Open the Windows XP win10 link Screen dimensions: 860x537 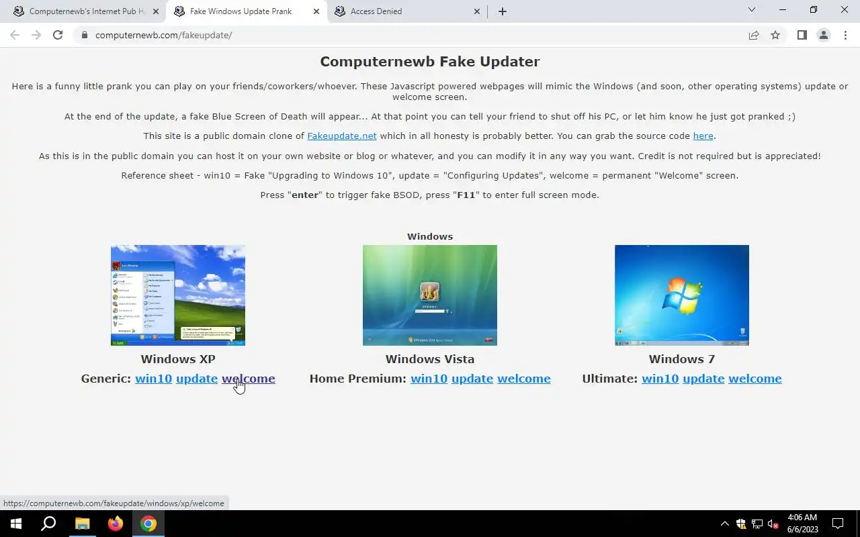pyautogui.click(x=153, y=379)
